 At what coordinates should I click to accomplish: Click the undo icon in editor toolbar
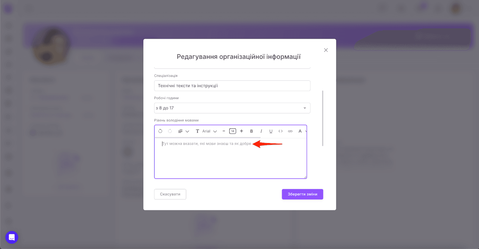[x=160, y=131]
